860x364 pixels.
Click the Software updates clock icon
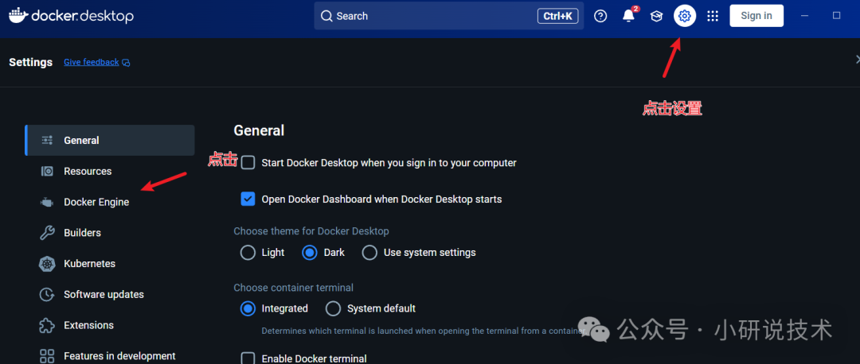47,295
